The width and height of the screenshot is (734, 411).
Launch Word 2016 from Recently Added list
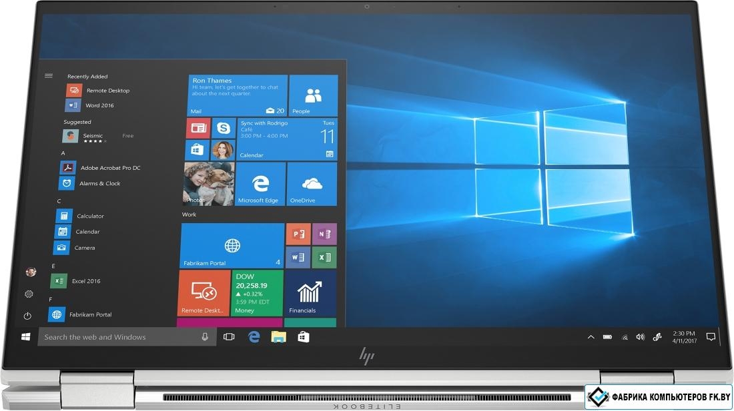[x=90, y=105]
